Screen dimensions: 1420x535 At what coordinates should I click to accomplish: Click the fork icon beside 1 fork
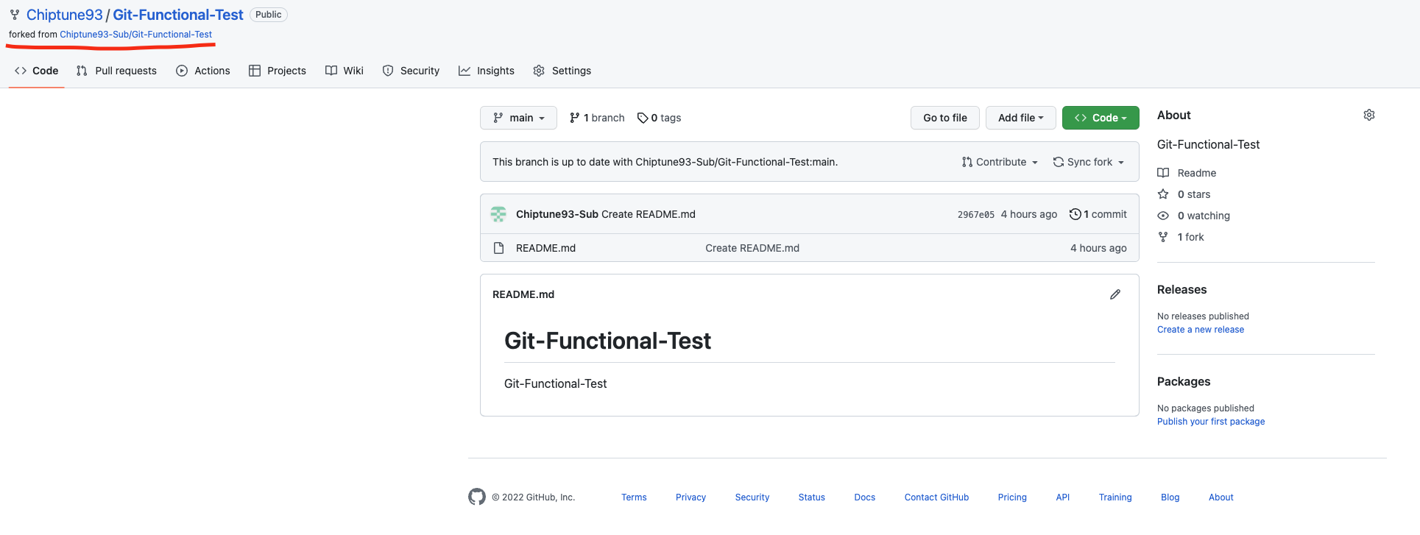(x=1163, y=237)
